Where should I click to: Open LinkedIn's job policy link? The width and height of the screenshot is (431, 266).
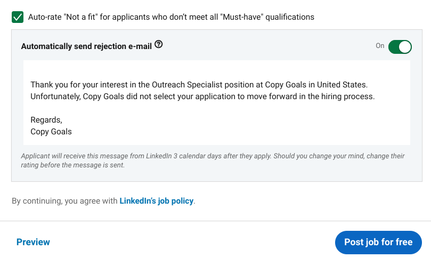point(157,201)
